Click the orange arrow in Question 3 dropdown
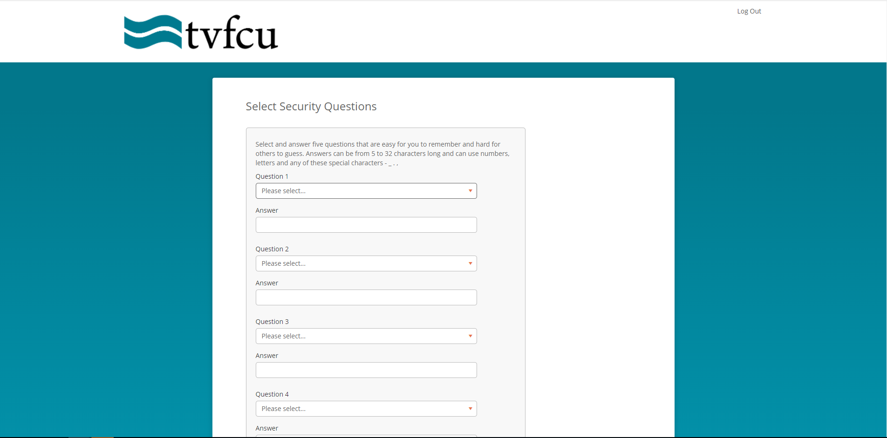 470,336
